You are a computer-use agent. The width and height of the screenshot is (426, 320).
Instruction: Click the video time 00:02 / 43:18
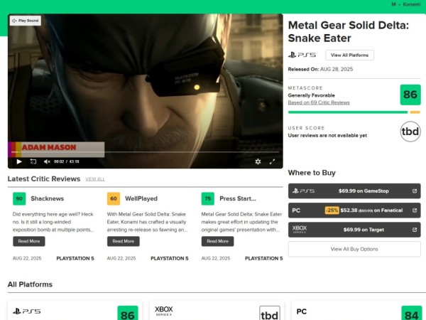tap(67, 161)
